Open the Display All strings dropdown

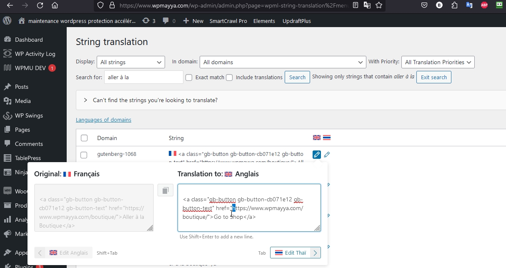(x=130, y=62)
